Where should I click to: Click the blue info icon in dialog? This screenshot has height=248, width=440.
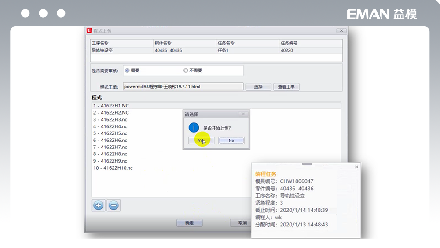click(194, 128)
